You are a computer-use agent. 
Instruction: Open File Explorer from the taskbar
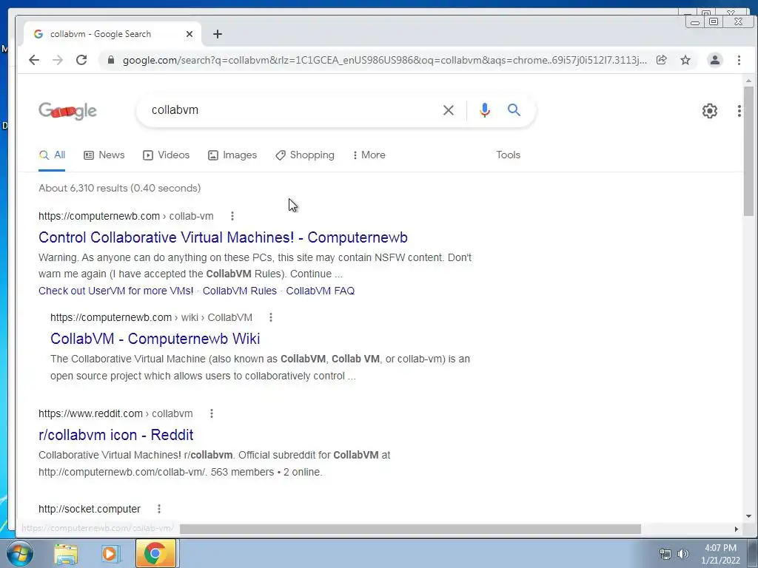pos(66,554)
